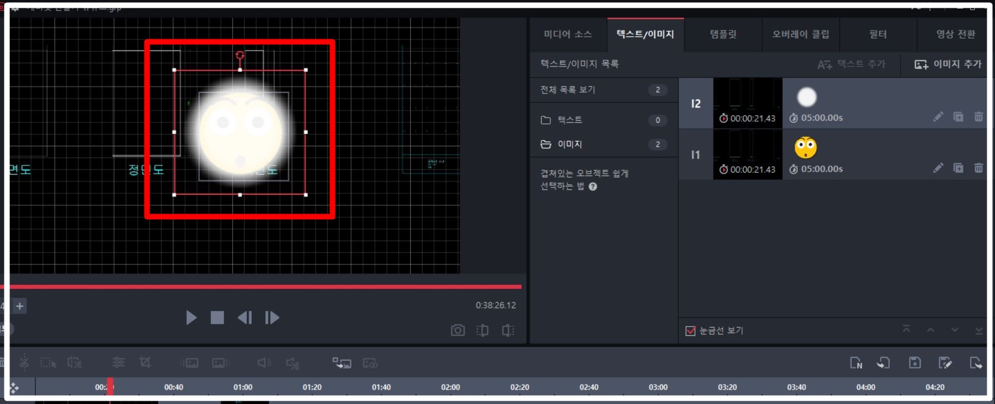Screen dimensions: 995x404
Task: Save the project with floppy icon
Action: click(x=915, y=362)
